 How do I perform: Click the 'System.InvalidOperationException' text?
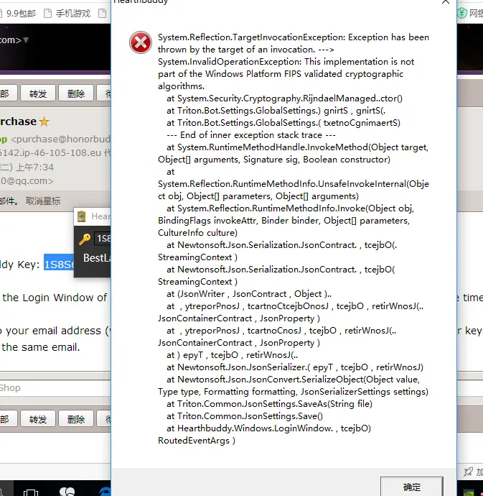[230, 62]
